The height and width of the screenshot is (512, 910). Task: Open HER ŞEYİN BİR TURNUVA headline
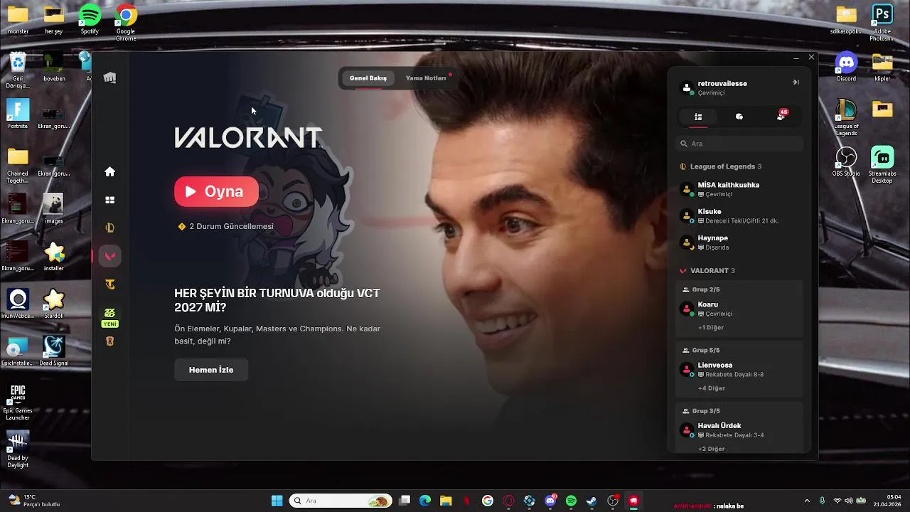tap(277, 300)
